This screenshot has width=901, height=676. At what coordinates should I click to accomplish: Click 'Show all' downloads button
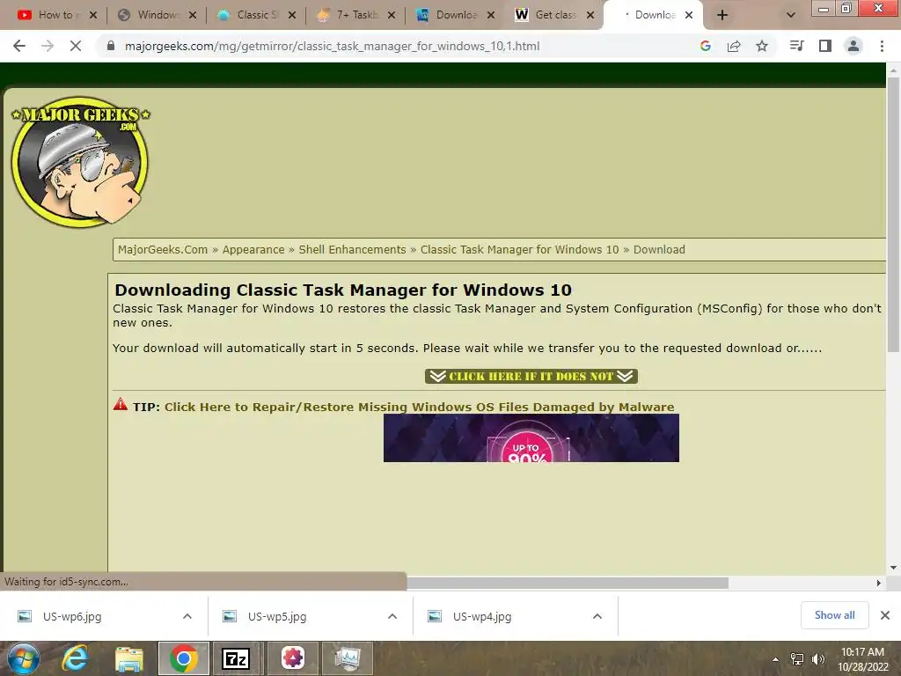pos(834,615)
